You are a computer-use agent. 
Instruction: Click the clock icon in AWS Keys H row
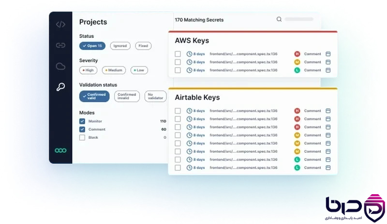click(189, 54)
